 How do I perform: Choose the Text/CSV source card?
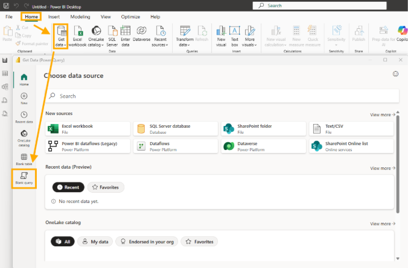[x=351, y=129]
